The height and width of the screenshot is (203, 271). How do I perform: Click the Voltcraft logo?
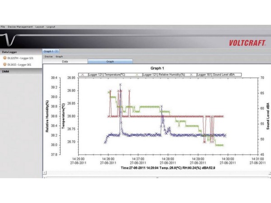(x=248, y=43)
